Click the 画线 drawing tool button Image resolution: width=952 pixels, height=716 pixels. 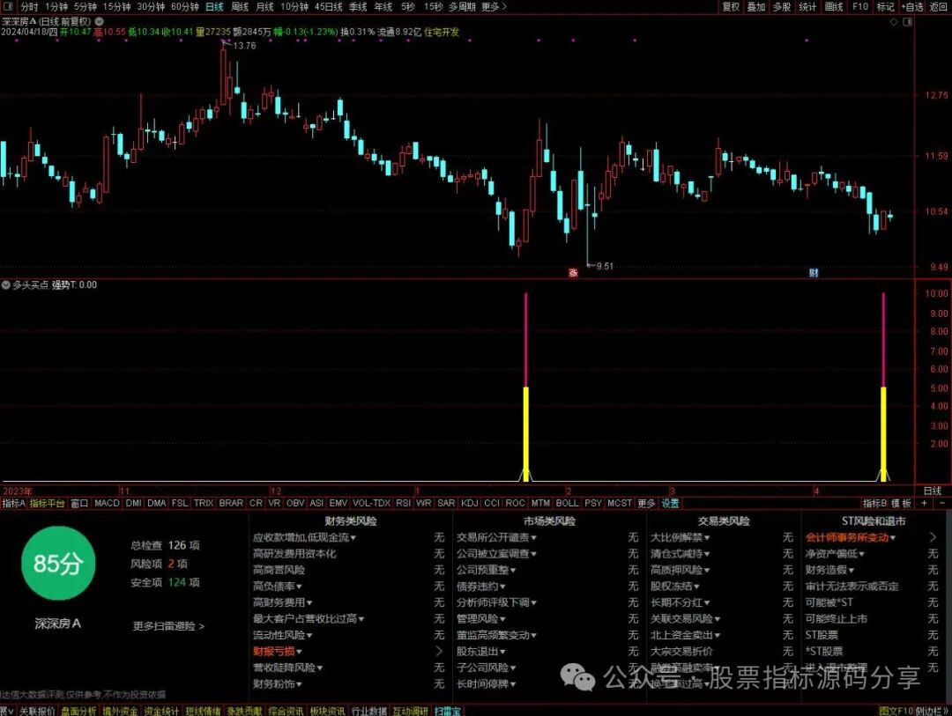pos(834,7)
